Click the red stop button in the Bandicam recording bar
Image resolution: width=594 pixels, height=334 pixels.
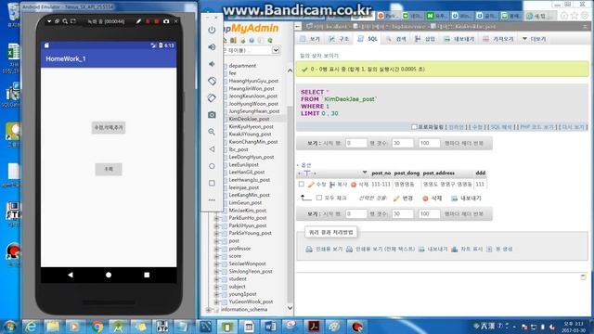tap(156, 21)
